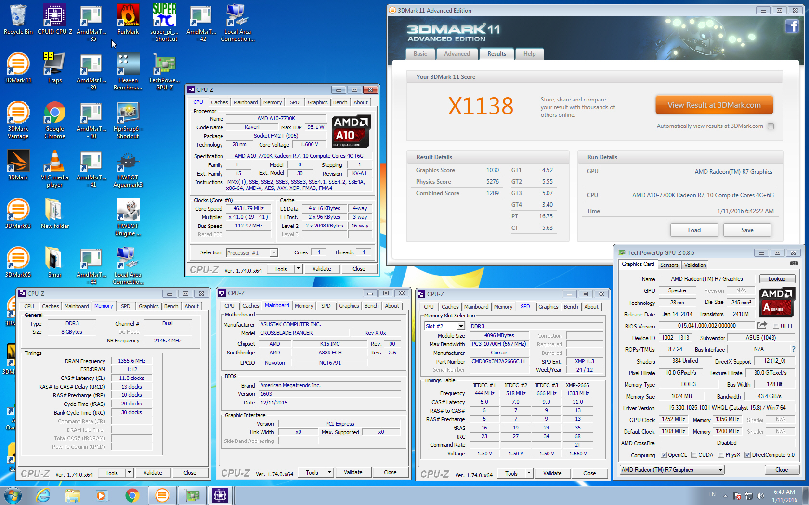
Task: Open the FurMark desktop icon
Action: (x=128, y=19)
